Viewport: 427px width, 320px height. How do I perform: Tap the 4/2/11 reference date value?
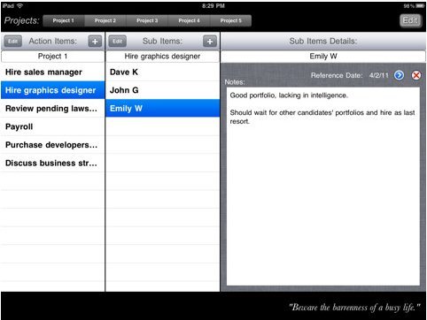coord(379,75)
